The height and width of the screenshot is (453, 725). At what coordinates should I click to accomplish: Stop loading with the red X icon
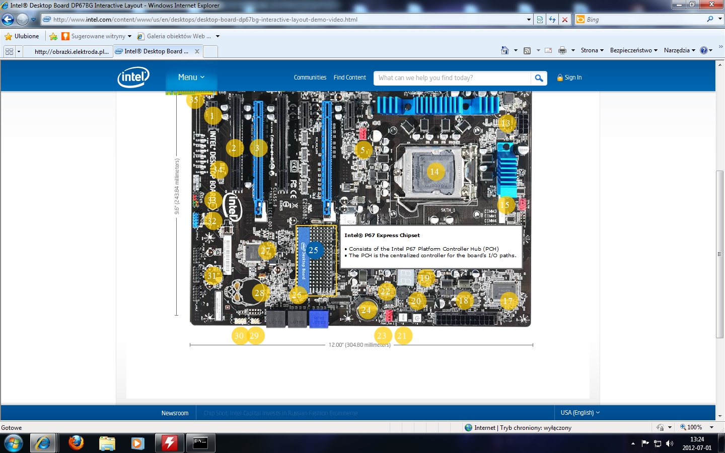click(565, 20)
